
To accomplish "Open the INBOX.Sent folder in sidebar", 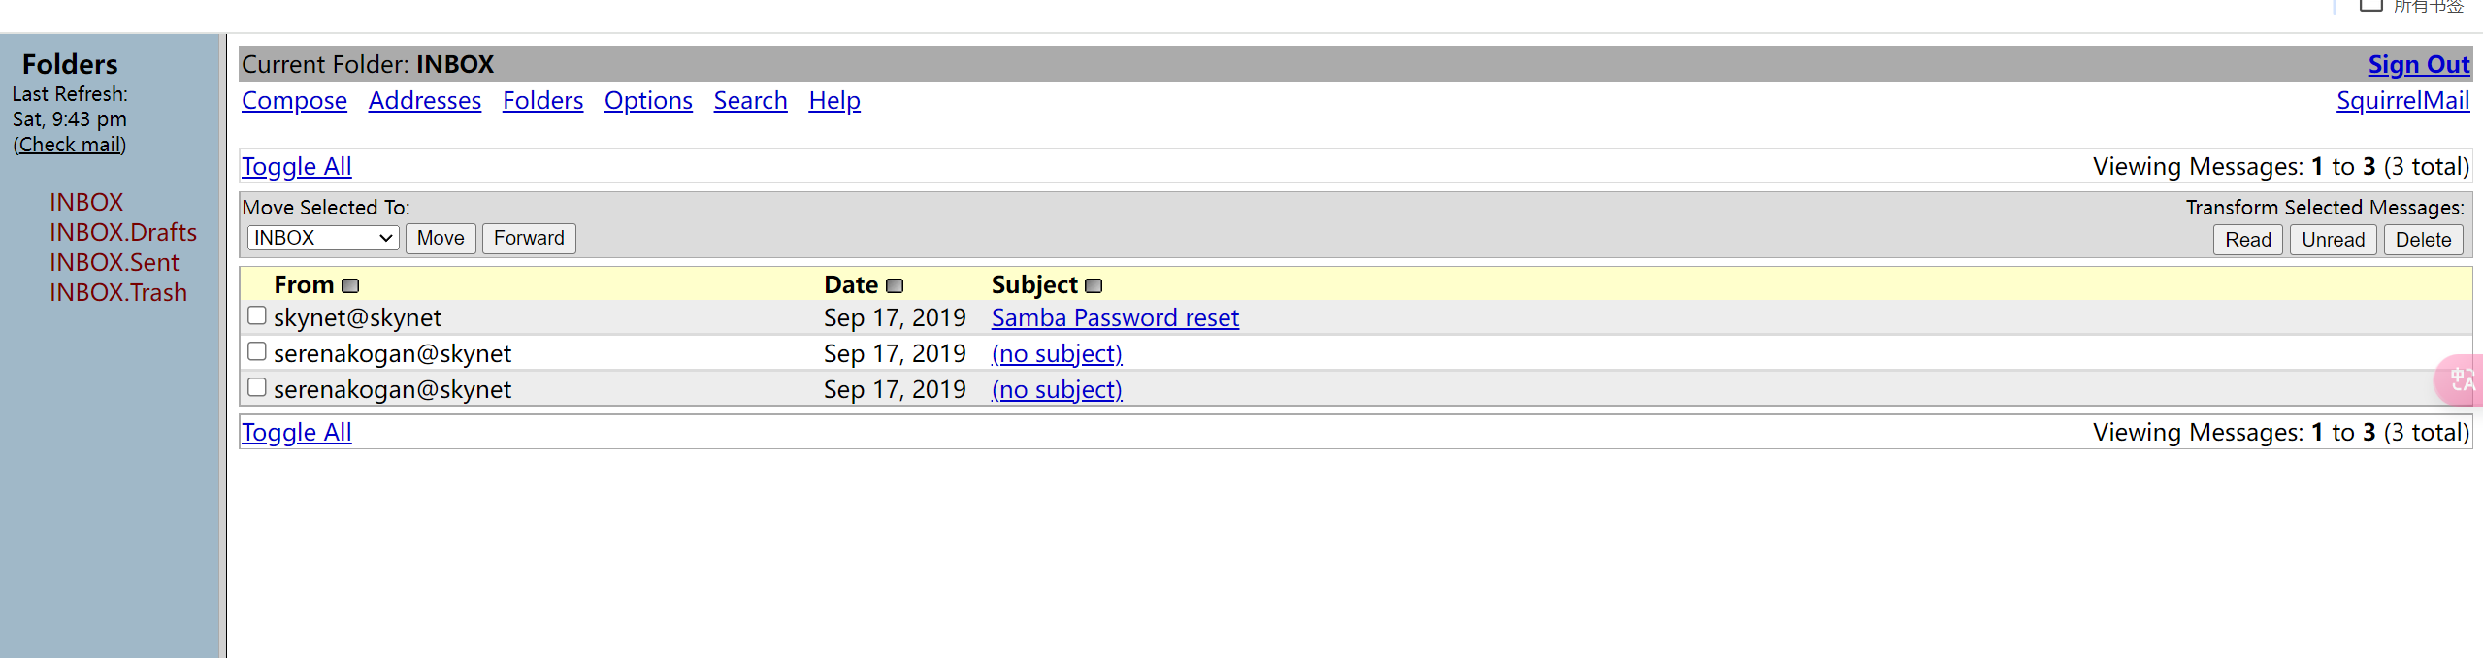I will pyautogui.click(x=114, y=262).
